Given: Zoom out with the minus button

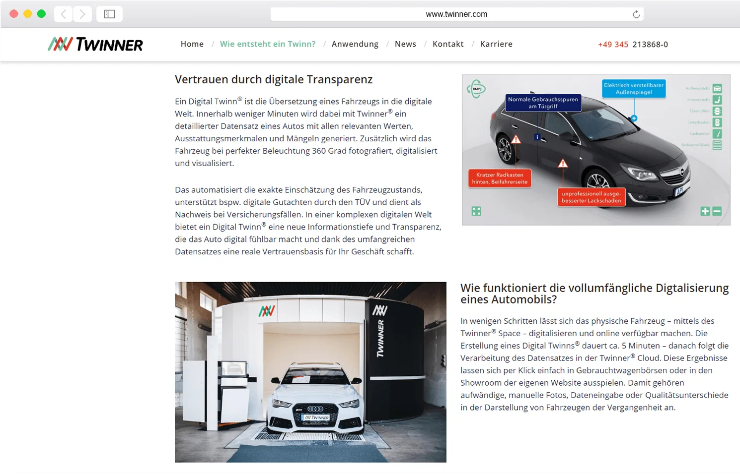Looking at the screenshot, I should pyautogui.click(x=717, y=211).
